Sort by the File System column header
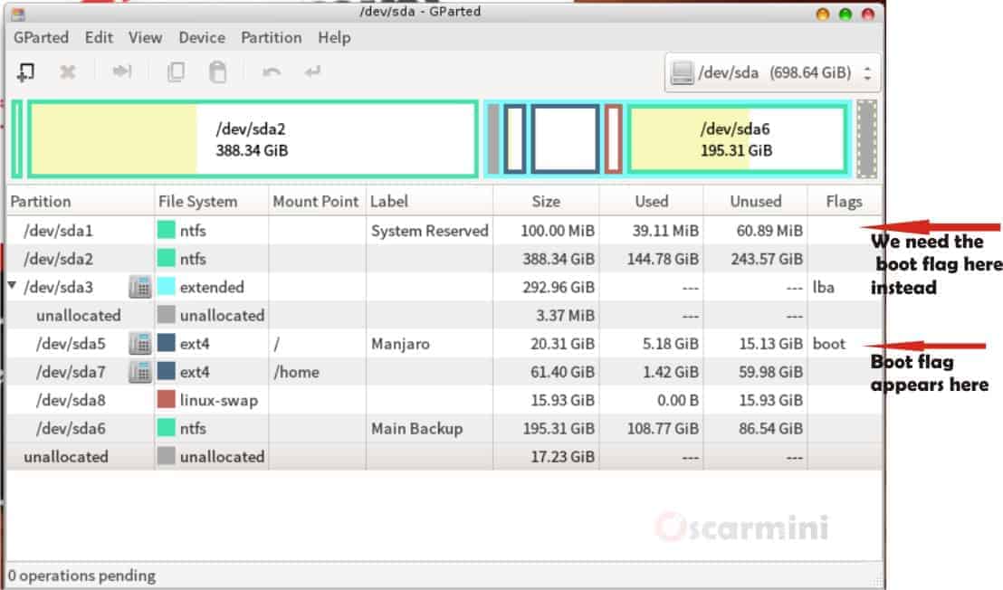Screen dimensions: 1003x590 tap(197, 201)
